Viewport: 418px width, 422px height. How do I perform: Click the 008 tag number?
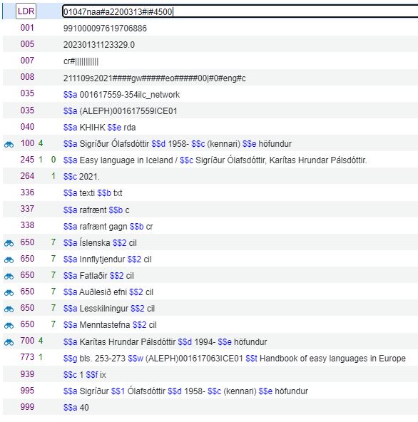pyautogui.click(x=27, y=77)
